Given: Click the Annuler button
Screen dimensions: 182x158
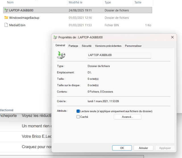Looking at the screenshot, I should click(143, 148).
